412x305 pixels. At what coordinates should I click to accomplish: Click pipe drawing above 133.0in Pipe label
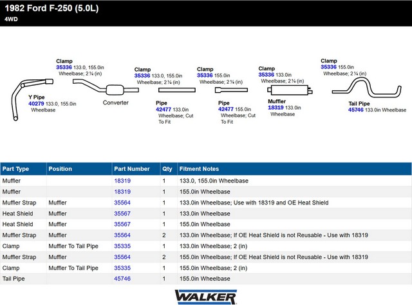(x=177, y=90)
